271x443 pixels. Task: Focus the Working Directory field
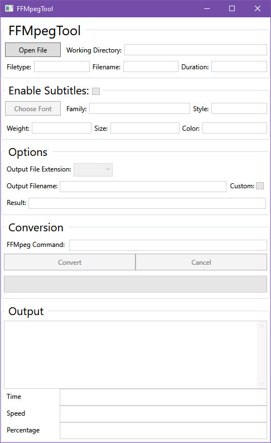pos(196,50)
